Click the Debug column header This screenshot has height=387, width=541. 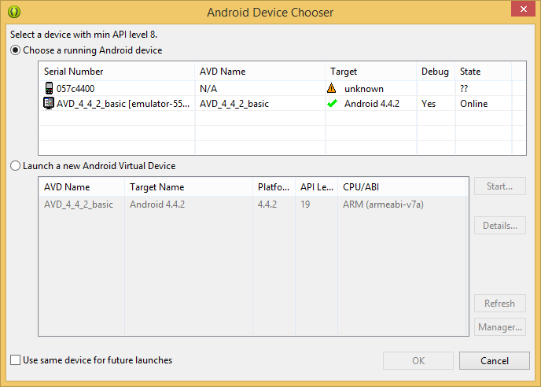click(435, 72)
